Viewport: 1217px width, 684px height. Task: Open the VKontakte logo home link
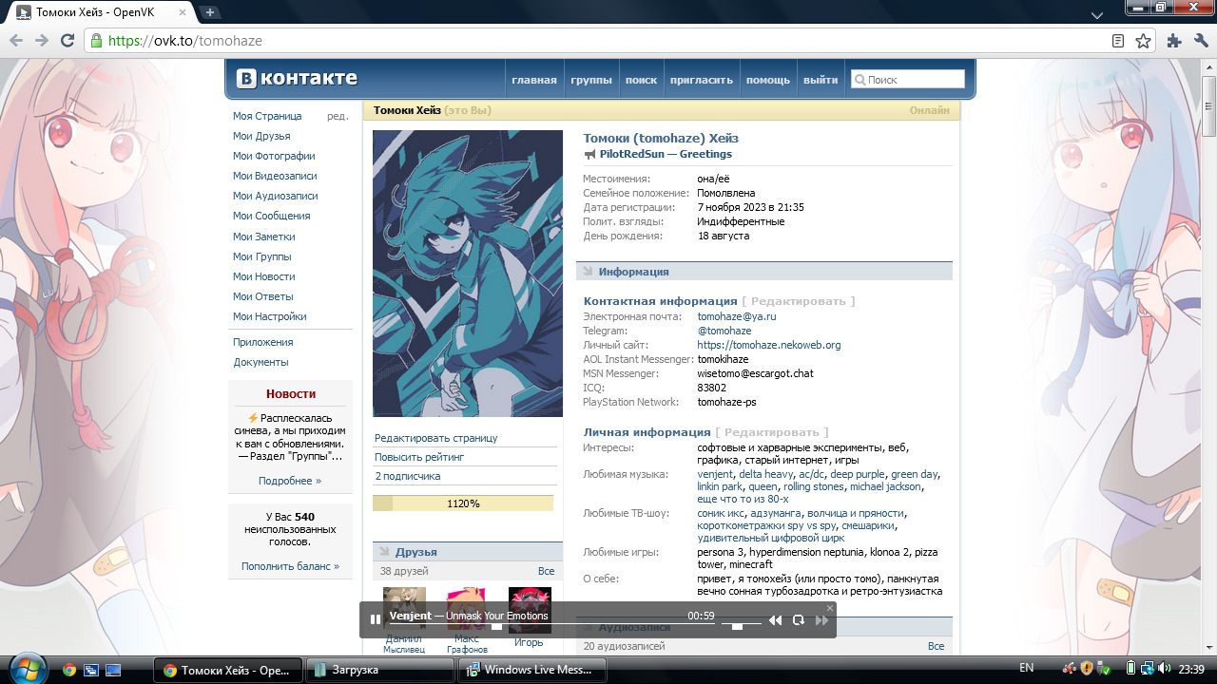(297, 79)
